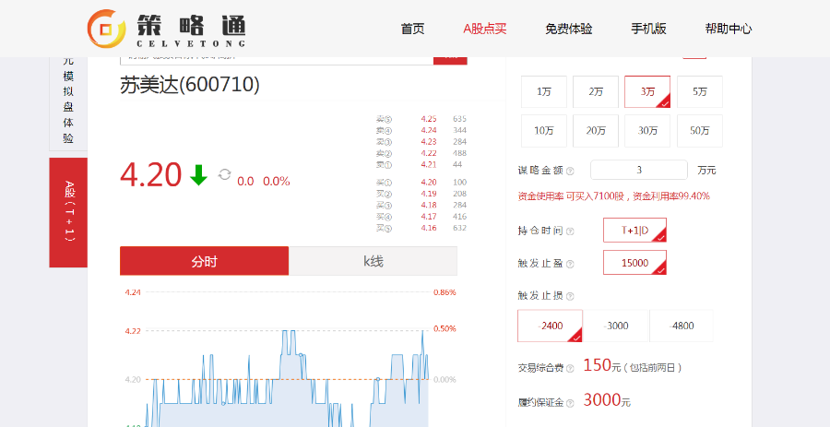Select the red A股(T+1) side tab
Screen dimensions: 830x427
(x=68, y=212)
